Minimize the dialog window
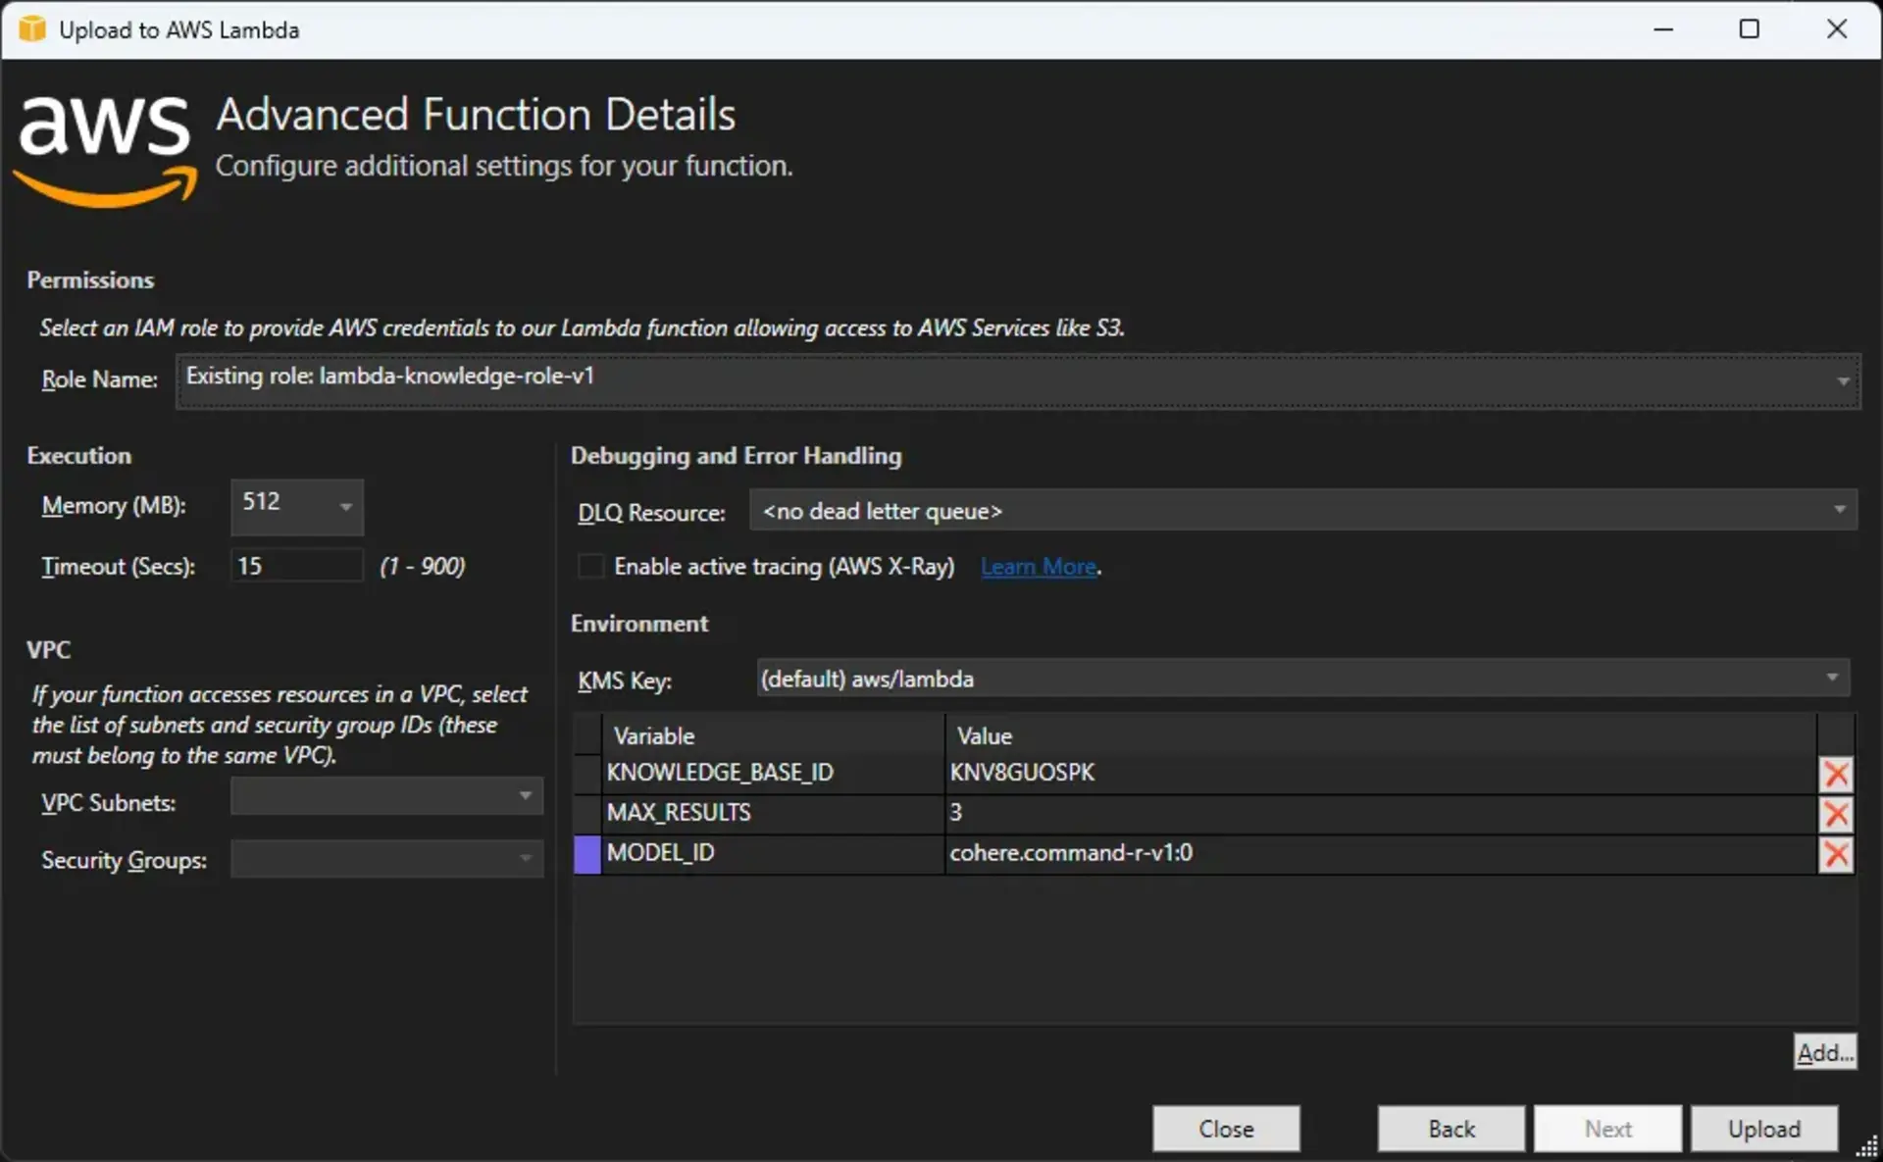This screenshot has height=1162, width=1883. [x=1662, y=29]
